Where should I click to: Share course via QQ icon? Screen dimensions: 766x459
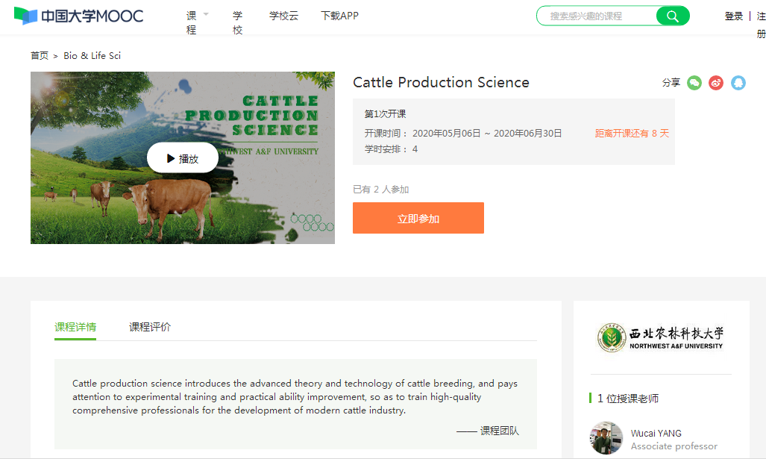[x=738, y=83]
